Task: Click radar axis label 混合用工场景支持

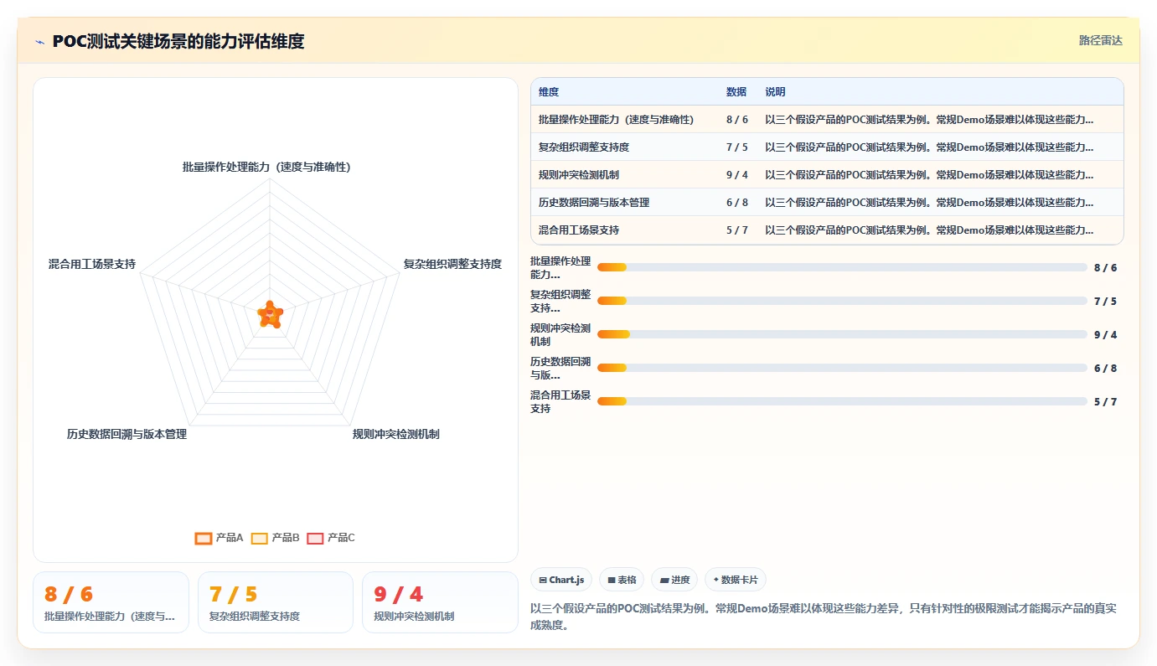Action: (92, 264)
